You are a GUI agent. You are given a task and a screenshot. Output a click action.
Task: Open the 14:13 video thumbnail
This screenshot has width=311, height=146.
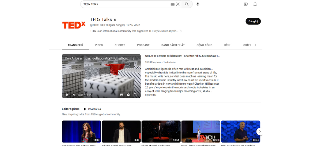[81, 131]
